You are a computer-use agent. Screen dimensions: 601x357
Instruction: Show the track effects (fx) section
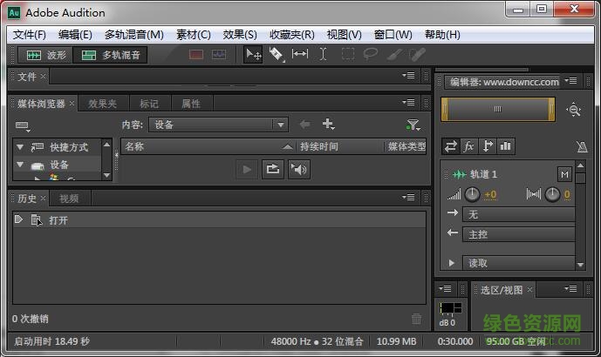tap(468, 146)
